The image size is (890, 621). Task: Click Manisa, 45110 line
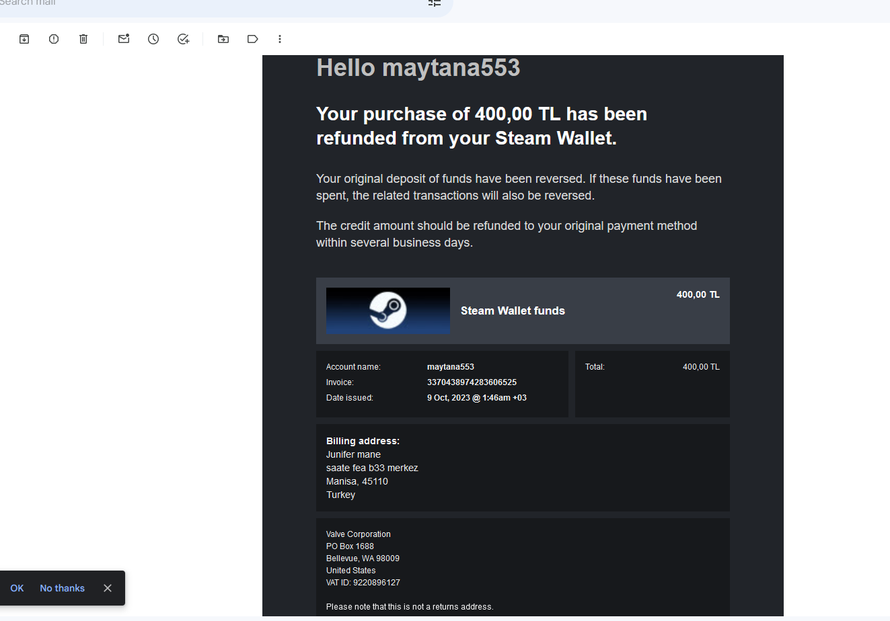point(357,481)
